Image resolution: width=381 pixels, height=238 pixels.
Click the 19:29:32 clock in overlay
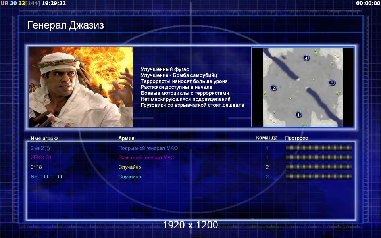[54, 4]
